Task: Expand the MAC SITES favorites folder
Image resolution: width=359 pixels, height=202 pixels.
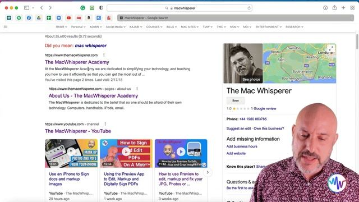Action: coord(190,27)
